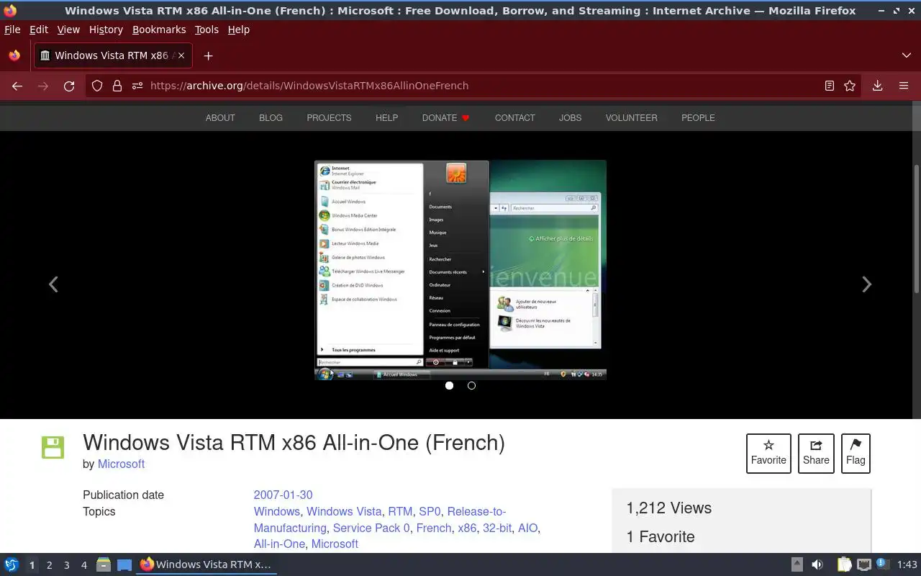Open the Firefox downloads panel
The width and height of the screenshot is (921, 576).
click(878, 86)
